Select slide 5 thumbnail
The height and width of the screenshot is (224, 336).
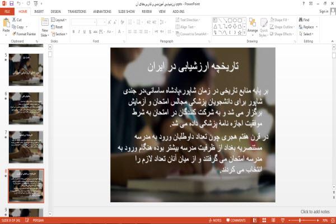pyautogui.click(x=26, y=69)
